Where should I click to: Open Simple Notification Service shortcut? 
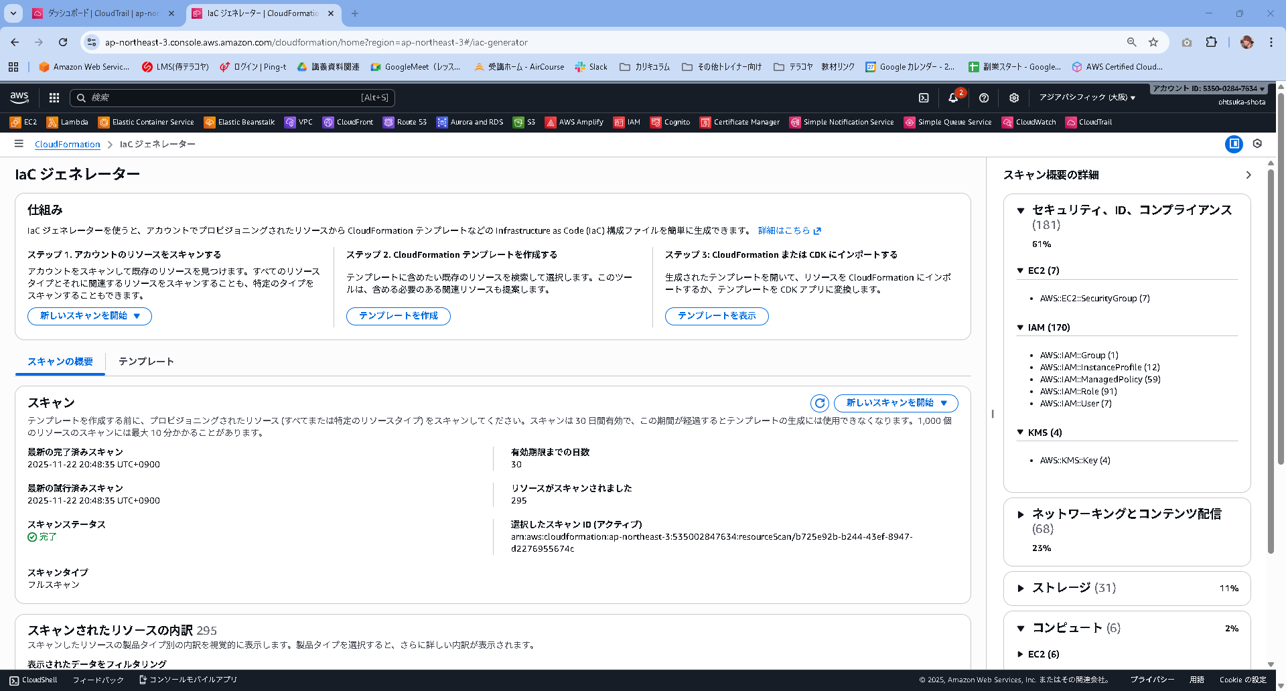(x=842, y=122)
